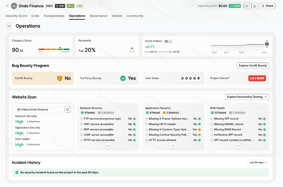Click info icon beside Missing DMARC record
Screen dimensions: 283x187
(212, 124)
